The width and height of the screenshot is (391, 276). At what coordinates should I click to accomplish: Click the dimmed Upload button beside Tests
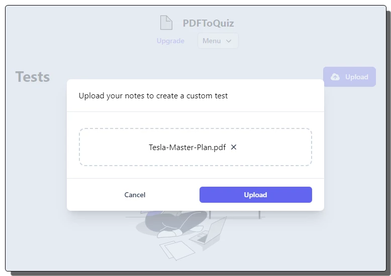349,77
